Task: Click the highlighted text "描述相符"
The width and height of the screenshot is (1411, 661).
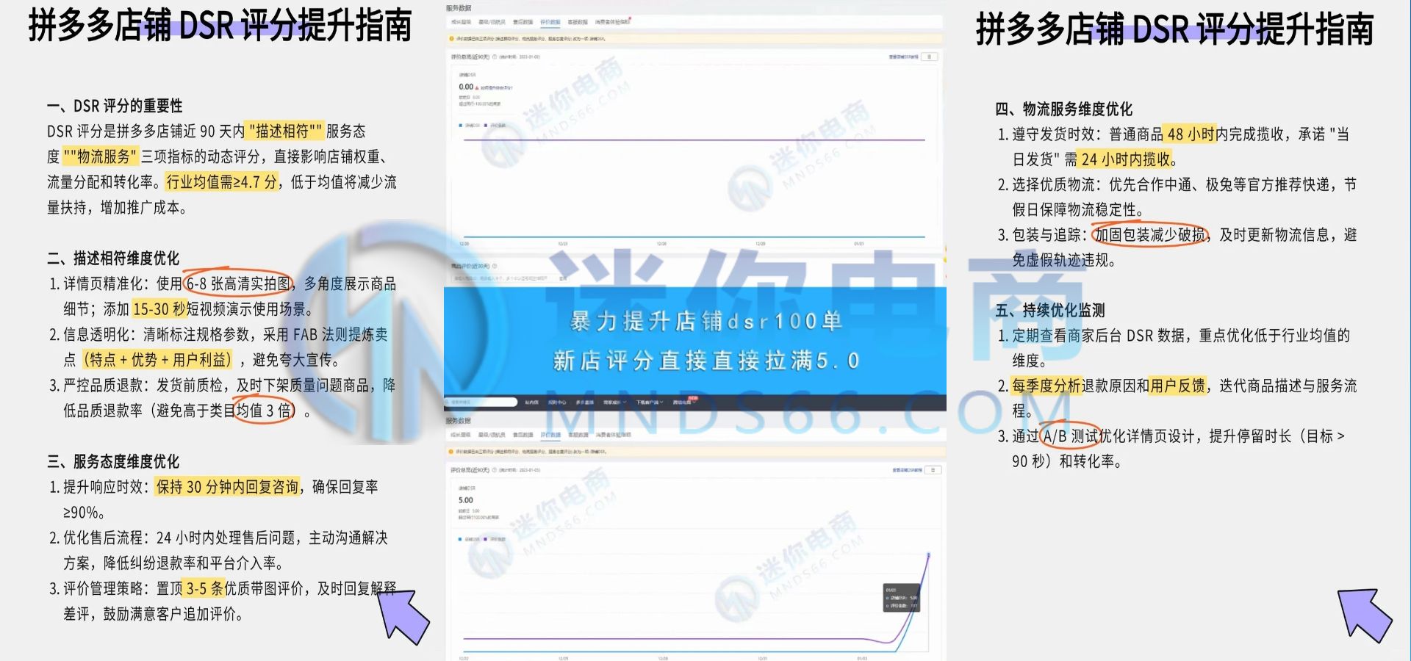Action: coord(284,131)
